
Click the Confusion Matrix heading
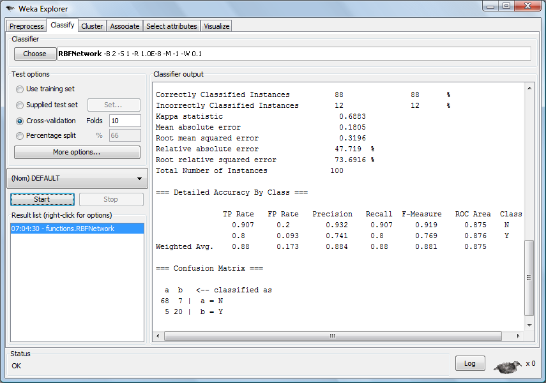pyautogui.click(x=209, y=269)
